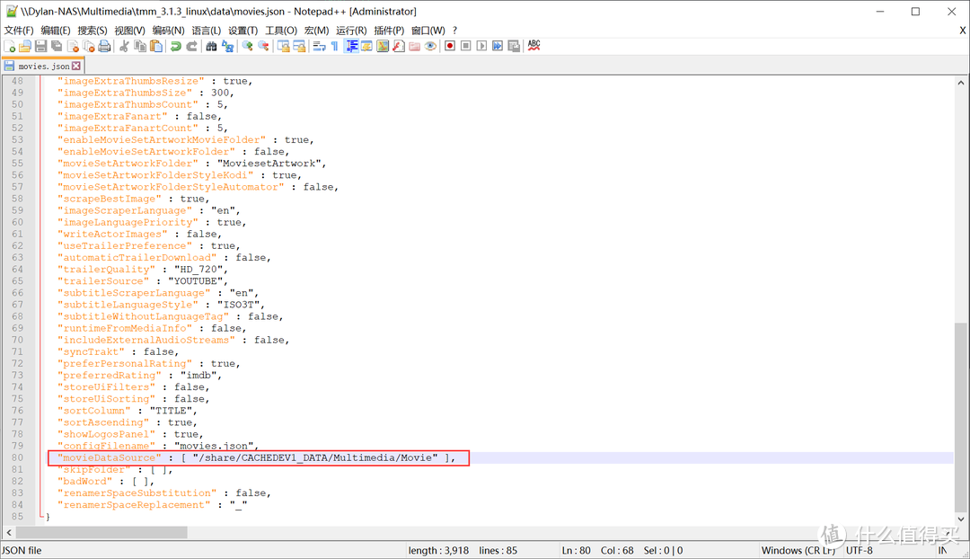Open the 编码(N) menu

[x=168, y=31]
